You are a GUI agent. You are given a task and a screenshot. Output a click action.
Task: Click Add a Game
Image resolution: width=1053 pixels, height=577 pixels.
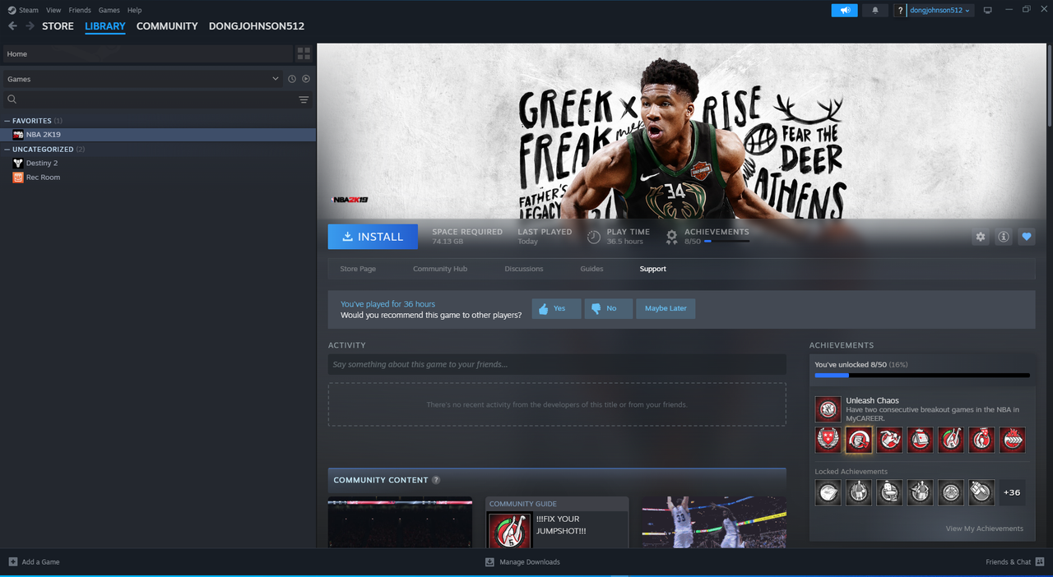point(34,562)
